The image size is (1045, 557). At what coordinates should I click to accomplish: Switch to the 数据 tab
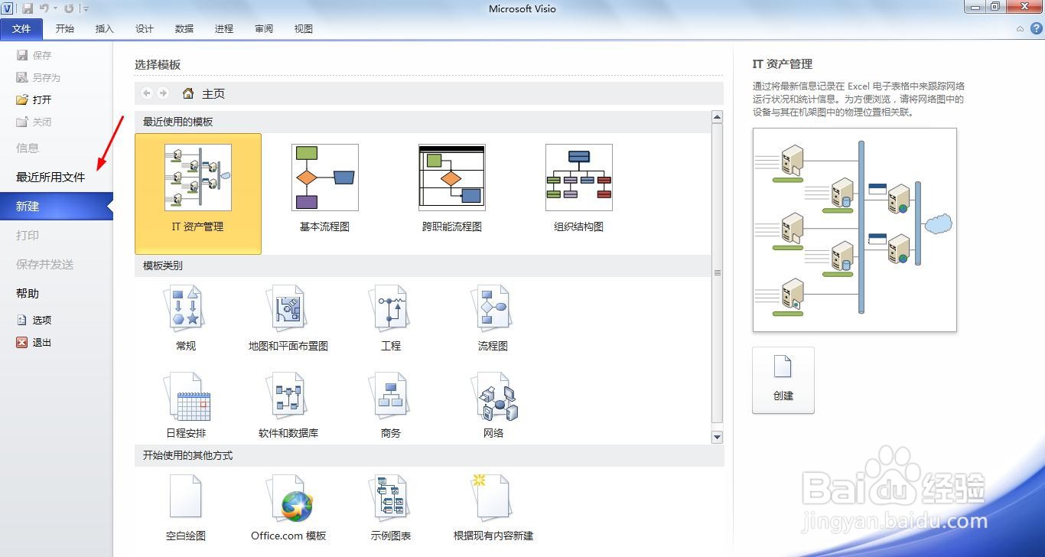point(184,29)
